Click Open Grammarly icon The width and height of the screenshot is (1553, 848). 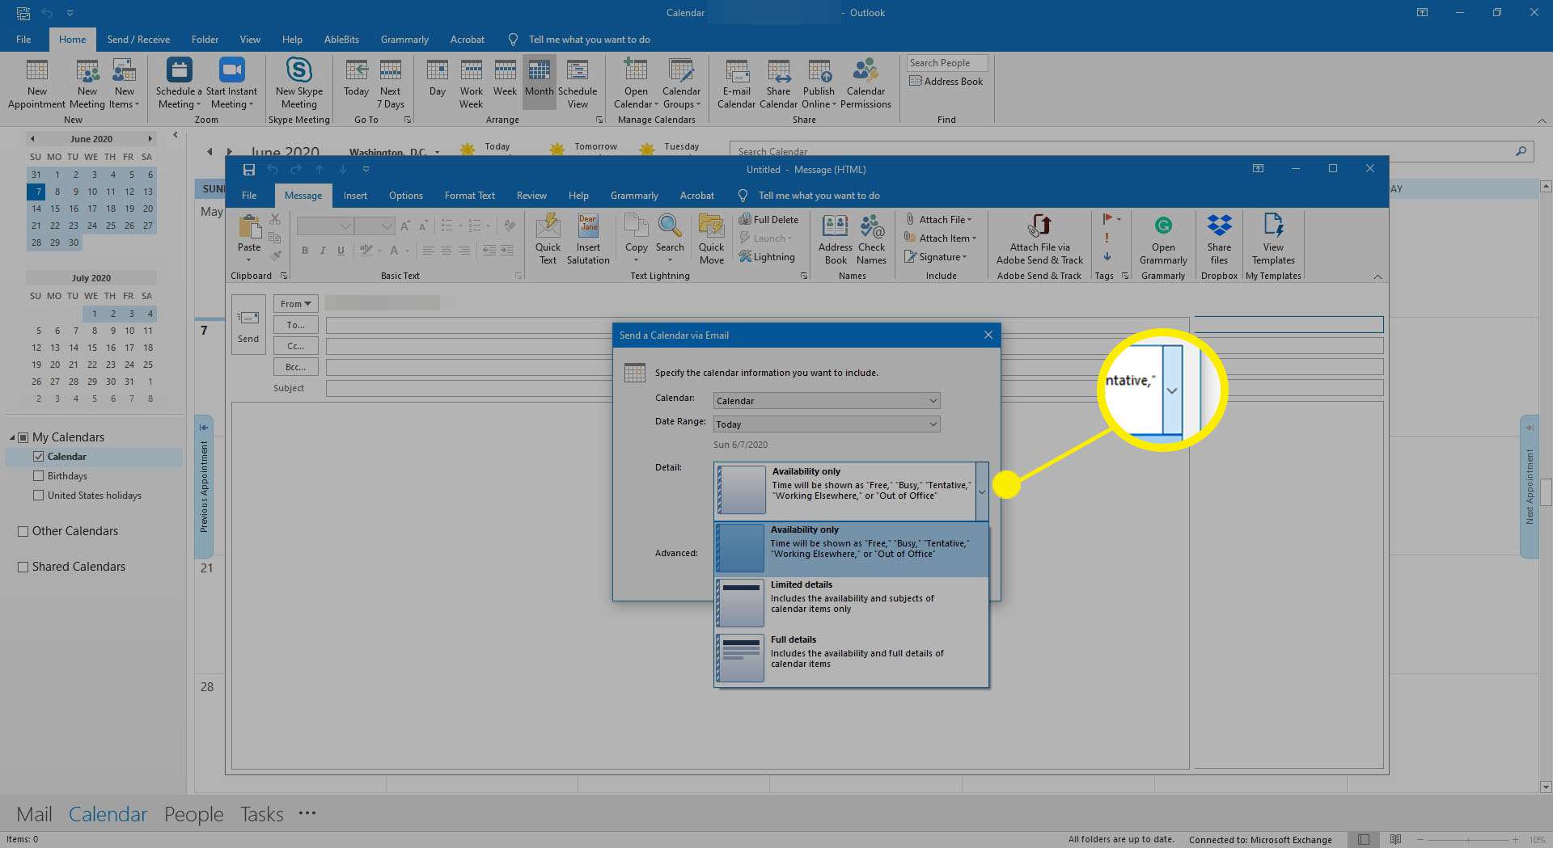click(1163, 238)
